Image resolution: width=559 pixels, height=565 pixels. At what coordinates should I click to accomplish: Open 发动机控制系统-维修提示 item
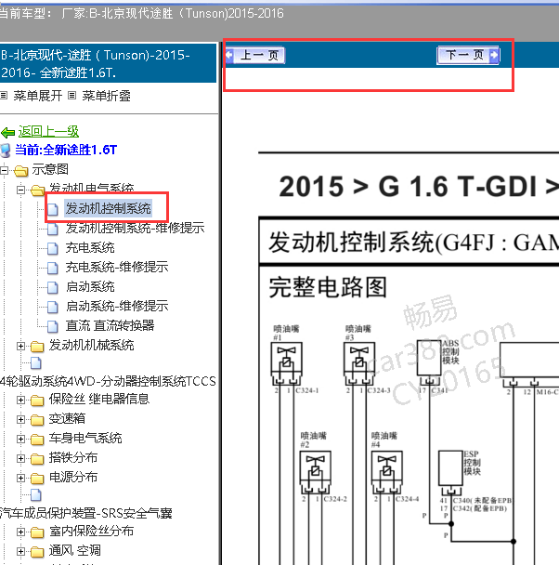[x=135, y=228]
